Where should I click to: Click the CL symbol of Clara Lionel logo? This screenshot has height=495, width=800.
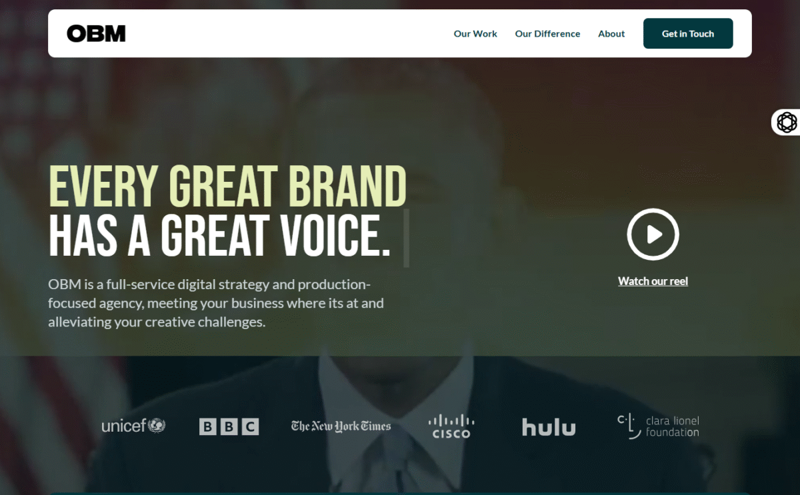pos(629,426)
